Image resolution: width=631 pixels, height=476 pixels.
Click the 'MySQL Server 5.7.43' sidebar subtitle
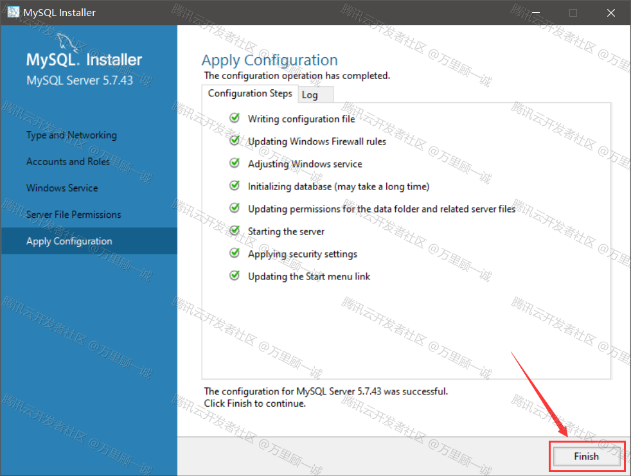point(80,80)
